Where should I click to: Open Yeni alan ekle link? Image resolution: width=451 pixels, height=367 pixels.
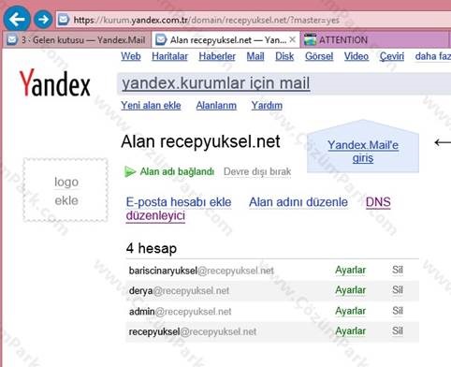tap(151, 106)
